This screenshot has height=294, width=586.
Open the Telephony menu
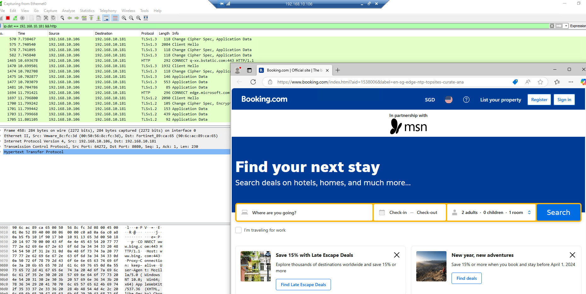108,11
